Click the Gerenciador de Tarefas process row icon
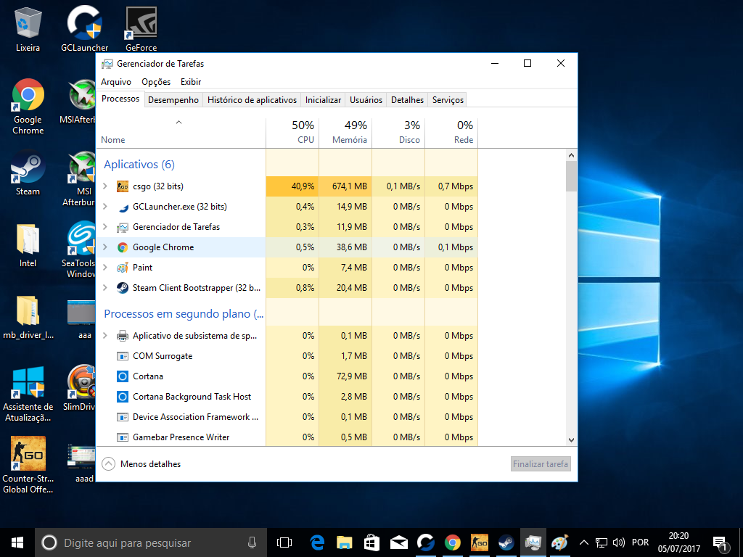The height and width of the screenshot is (557, 743). click(x=123, y=227)
